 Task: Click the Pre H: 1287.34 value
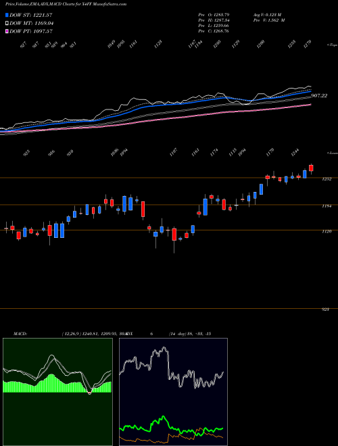pyautogui.click(x=214, y=20)
